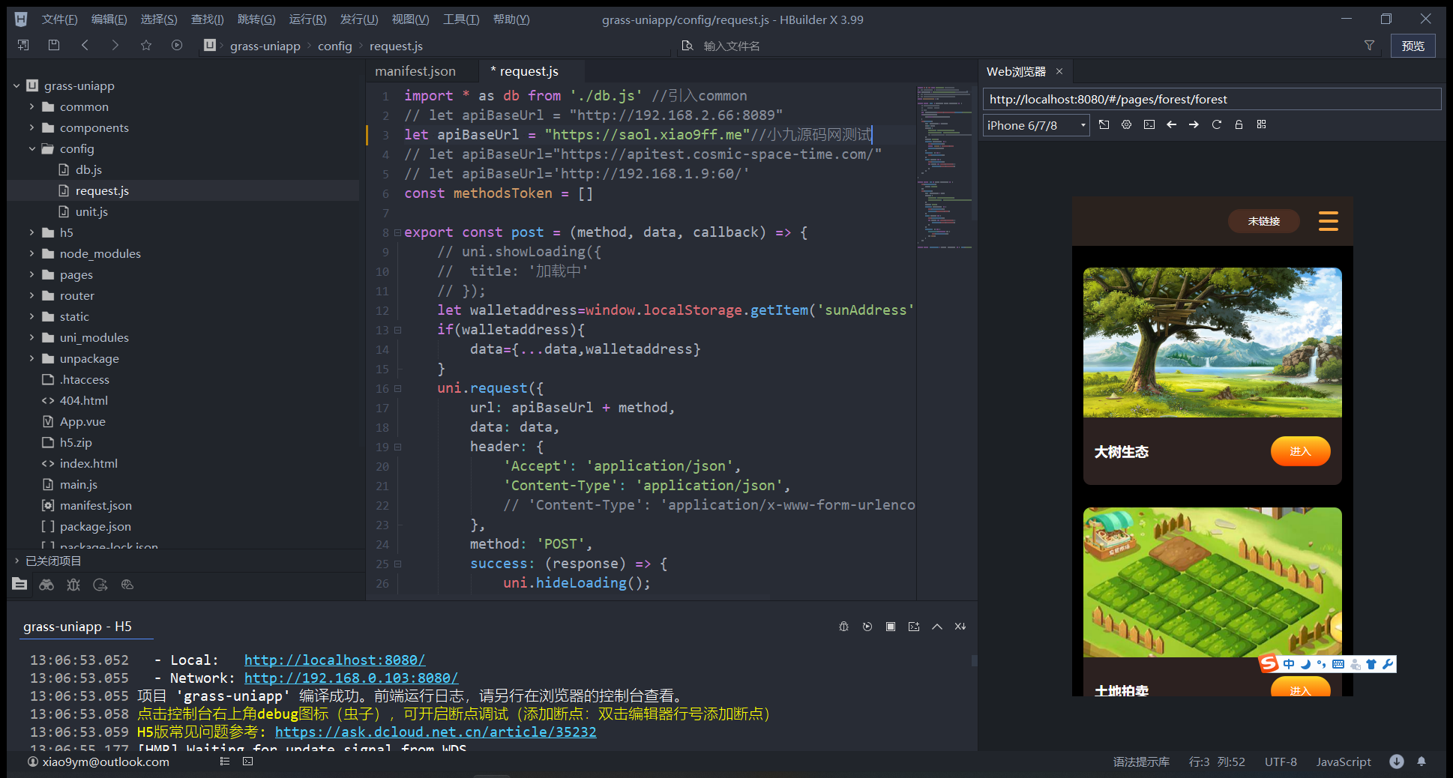The image size is (1453, 778).
Task: Click browser forward arrow in Web panel
Action: (x=1194, y=125)
